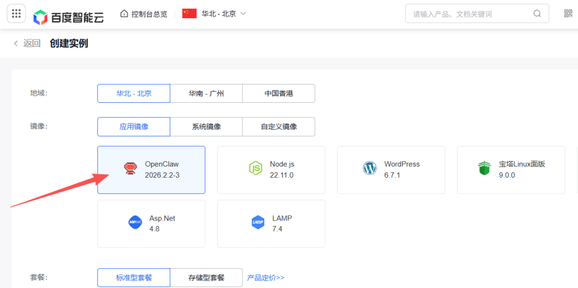Click the 套餐: label
The width and height of the screenshot is (578, 288).
point(39,277)
